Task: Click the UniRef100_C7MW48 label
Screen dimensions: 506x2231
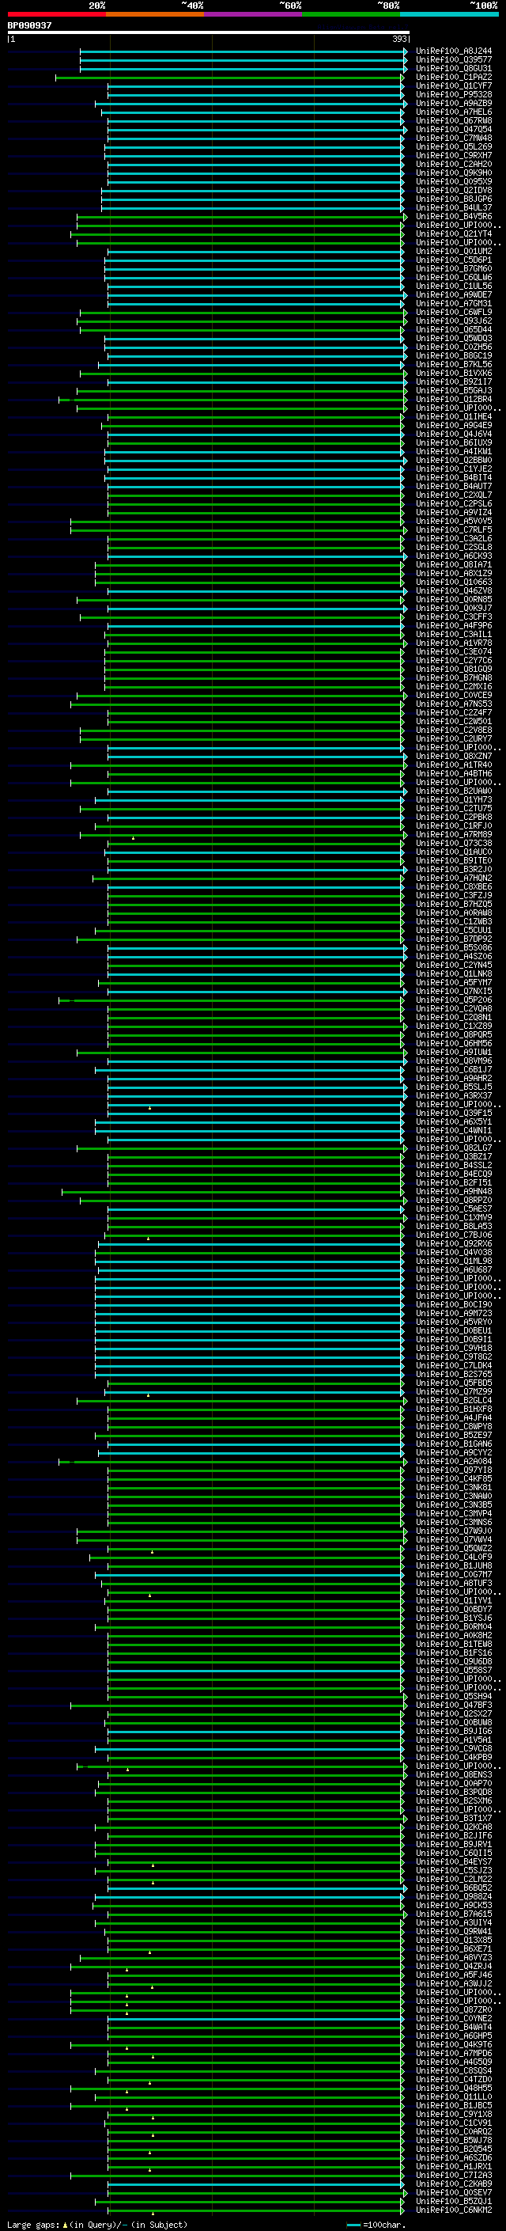Action: click(x=454, y=138)
